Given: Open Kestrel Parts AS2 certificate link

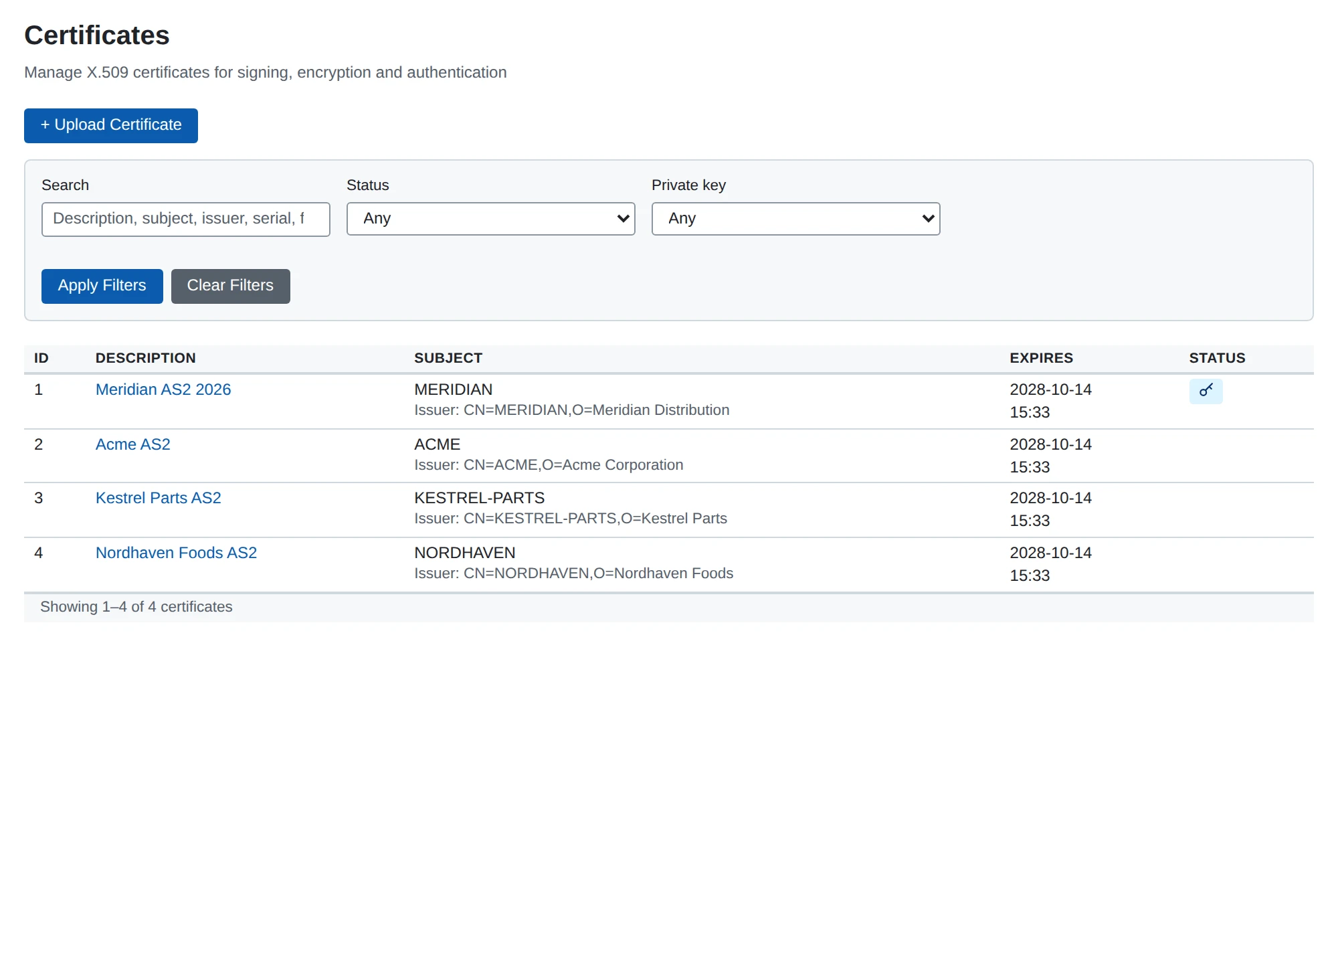Looking at the screenshot, I should click(x=158, y=498).
